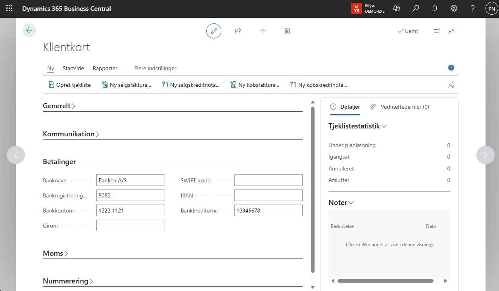Viewport: 499px width, 291px height.
Task: Click the back arrow button
Action: (x=29, y=30)
